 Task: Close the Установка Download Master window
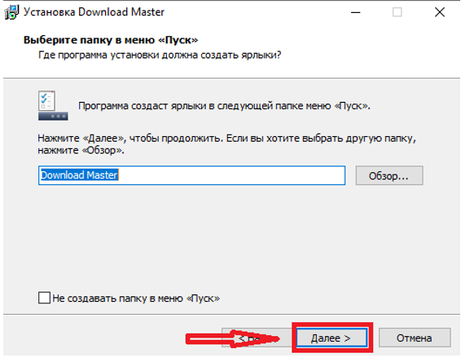point(440,12)
